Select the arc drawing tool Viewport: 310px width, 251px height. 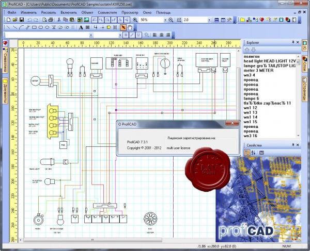(21, 27)
